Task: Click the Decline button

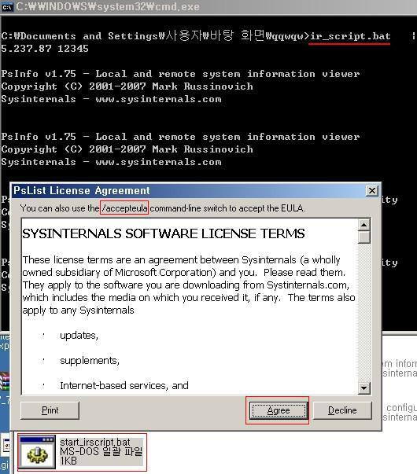Action: click(342, 410)
